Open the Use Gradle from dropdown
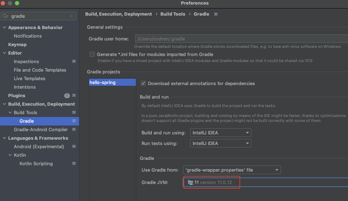Screen dimensions: 348x201 pos(232,170)
